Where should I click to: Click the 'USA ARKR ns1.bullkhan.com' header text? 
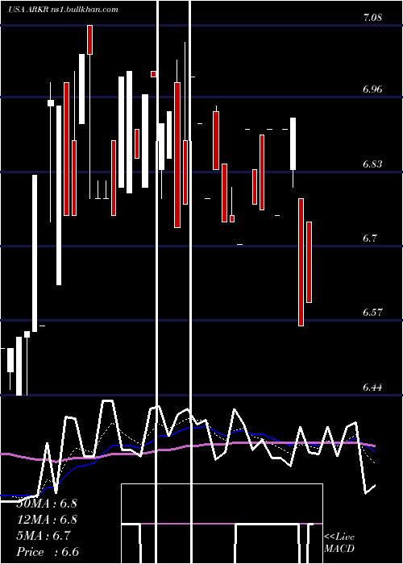pos(63,10)
